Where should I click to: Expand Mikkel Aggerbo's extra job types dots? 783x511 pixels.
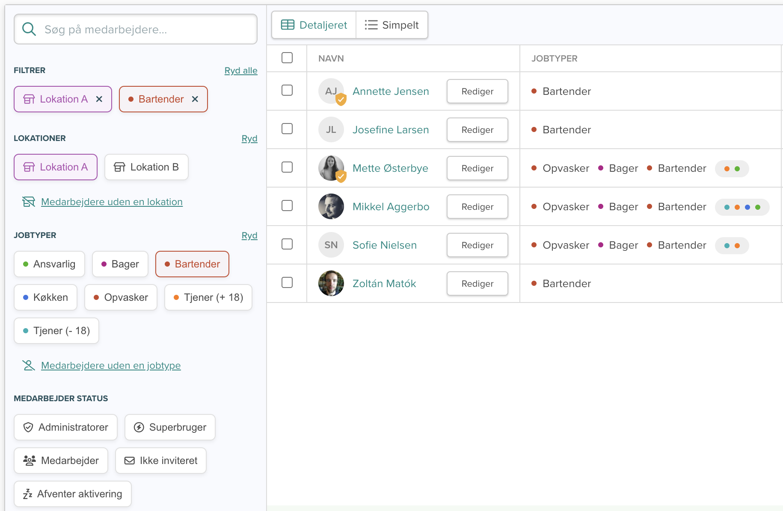click(x=742, y=207)
